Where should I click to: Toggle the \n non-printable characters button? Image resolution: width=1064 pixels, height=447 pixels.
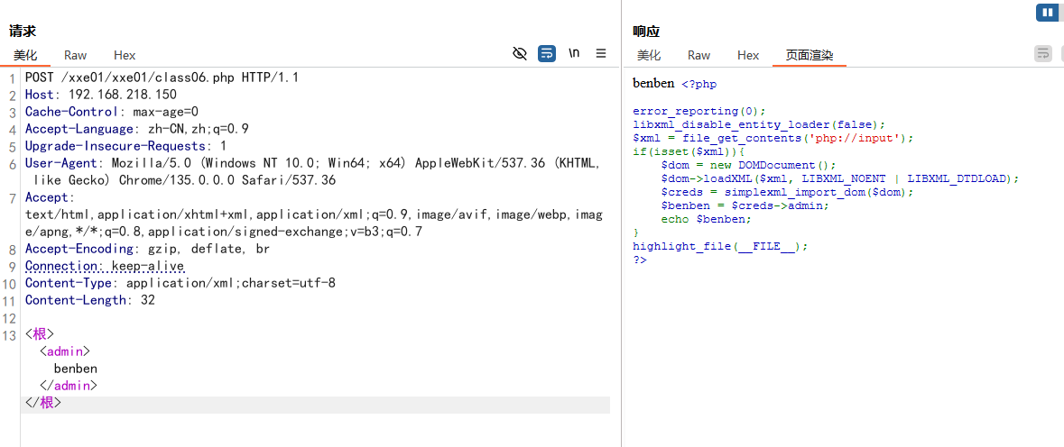pos(574,54)
